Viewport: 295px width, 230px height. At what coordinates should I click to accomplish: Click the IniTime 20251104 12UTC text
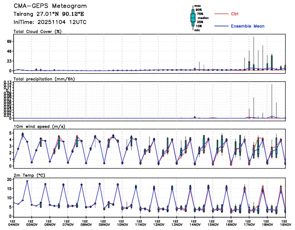[50, 22]
